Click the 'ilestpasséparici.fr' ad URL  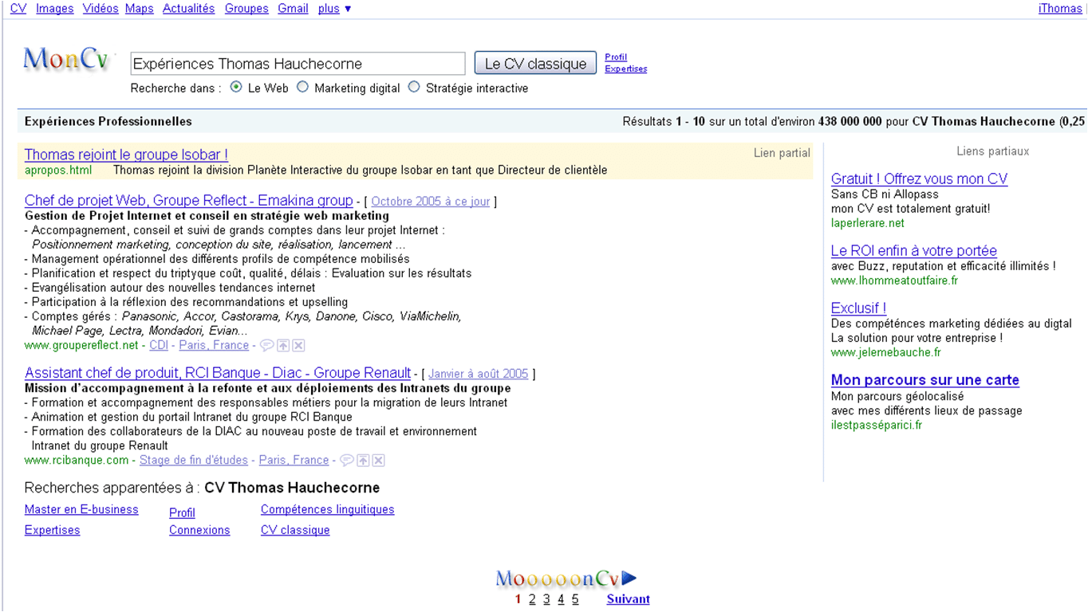pos(877,425)
